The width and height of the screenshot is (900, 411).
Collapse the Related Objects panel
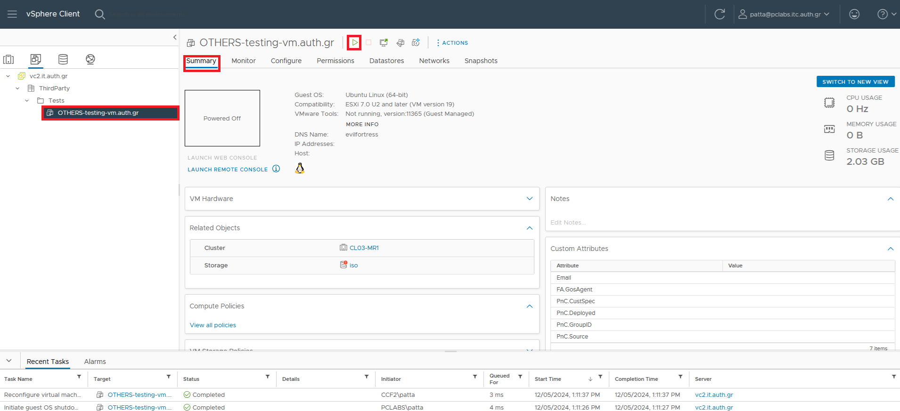coord(530,228)
